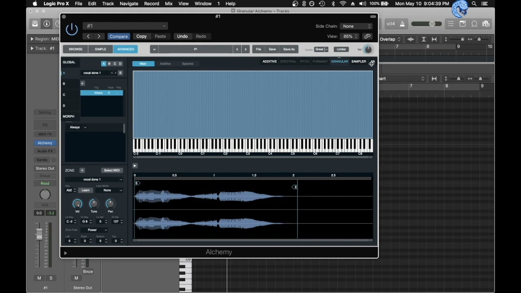This screenshot has height=293, width=521.
Task: Open the Navigate menu
Action: tap(129, 4)
